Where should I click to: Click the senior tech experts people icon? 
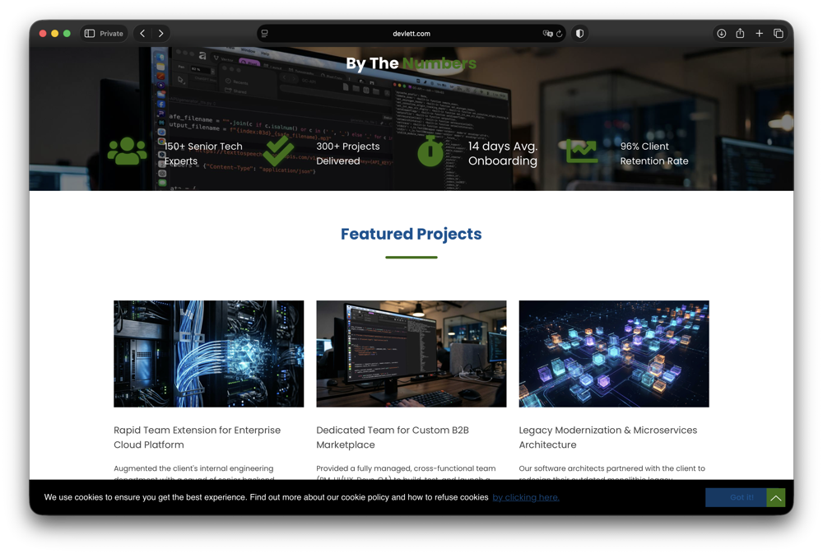127,151
